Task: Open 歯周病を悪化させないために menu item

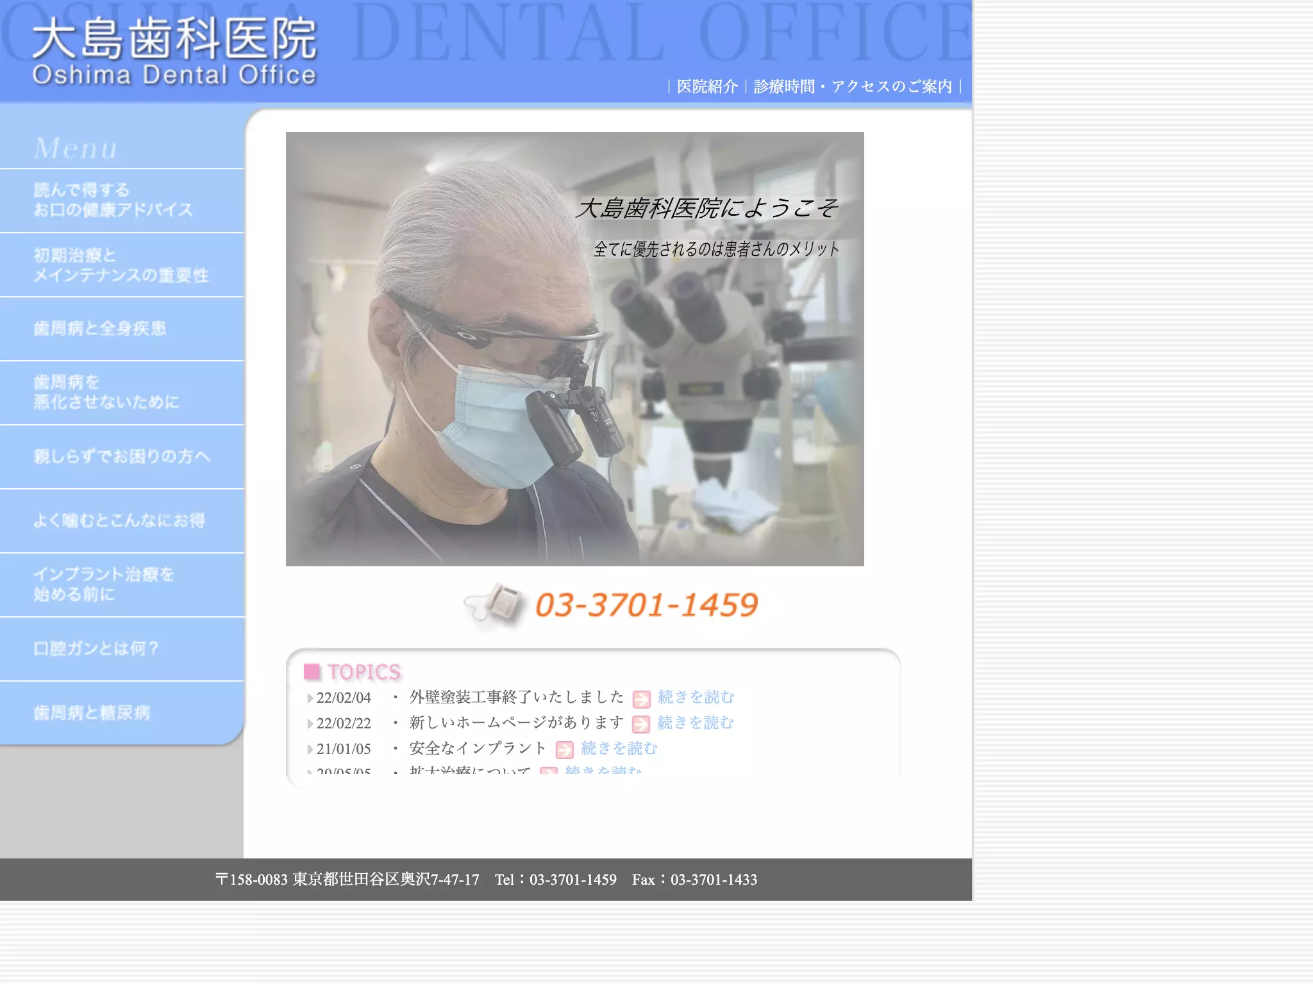Action: point(122,393)
